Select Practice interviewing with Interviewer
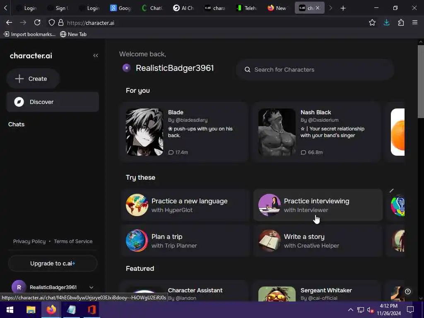The width and height of the screenshot is (424, 318). click(318, 205)
